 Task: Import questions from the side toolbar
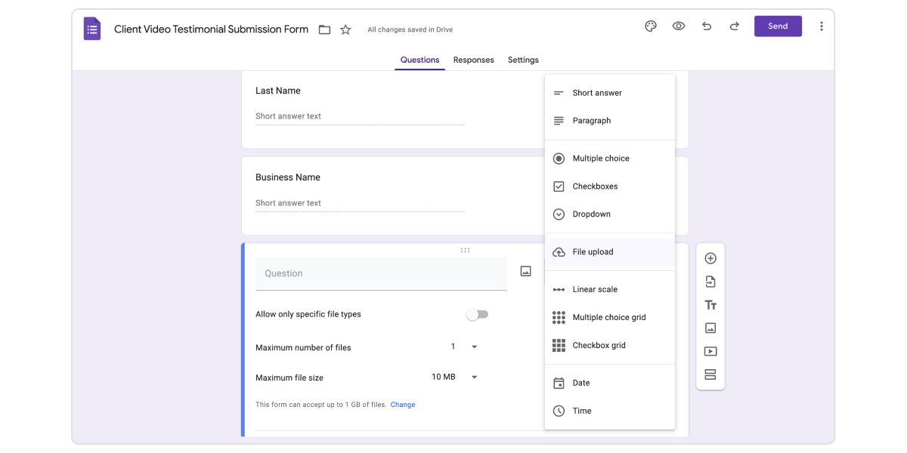710,282
